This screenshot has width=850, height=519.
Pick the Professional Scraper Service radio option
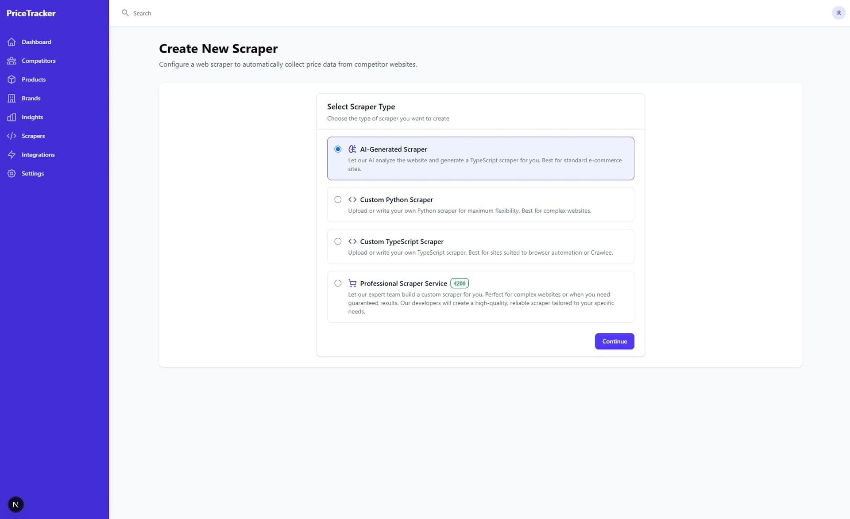click(338, 283)
